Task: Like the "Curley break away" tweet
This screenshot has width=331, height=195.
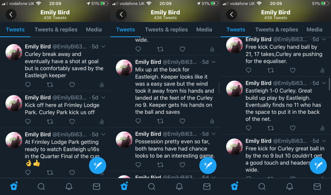Action: [x=72, y=85]
